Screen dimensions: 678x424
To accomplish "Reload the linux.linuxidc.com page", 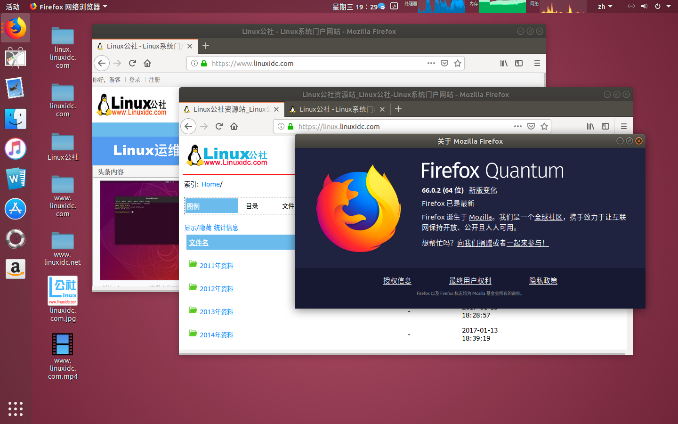I will 219,126.
